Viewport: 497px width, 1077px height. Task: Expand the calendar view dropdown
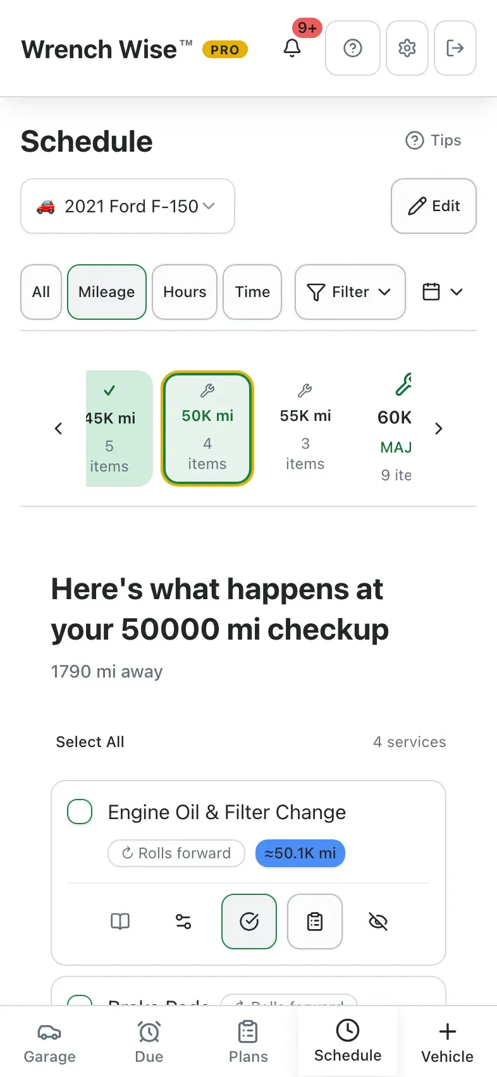point(443,292)
